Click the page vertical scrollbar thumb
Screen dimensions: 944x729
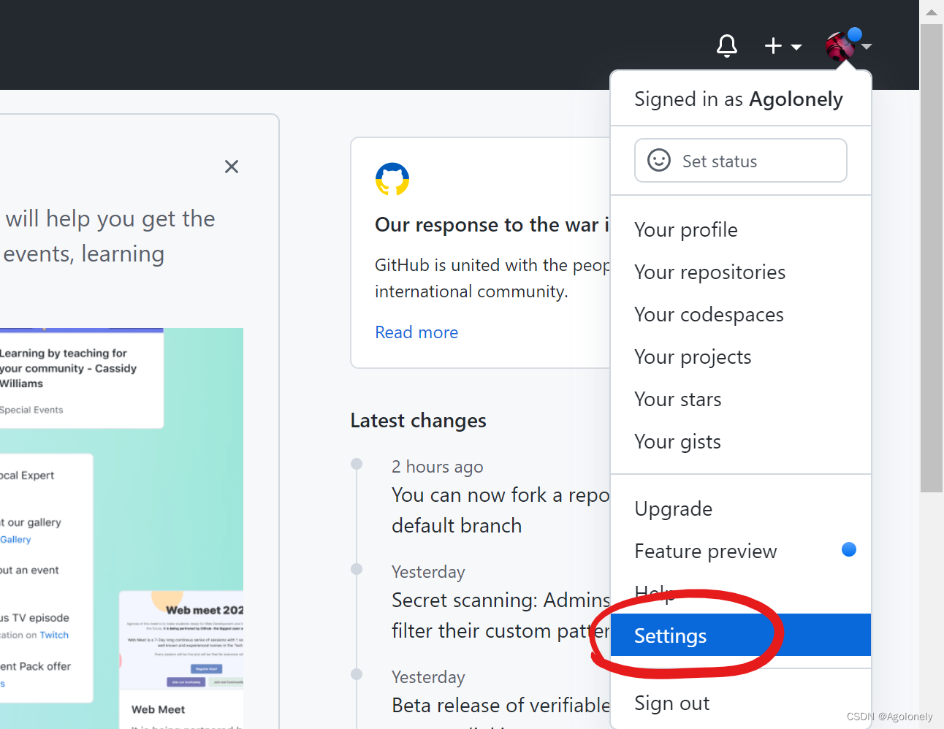[932, 259]
